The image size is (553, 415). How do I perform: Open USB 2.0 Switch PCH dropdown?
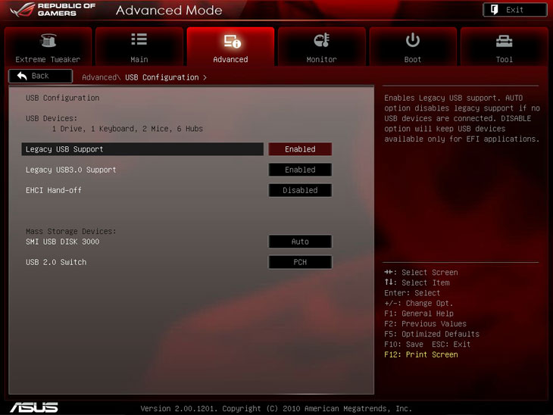pos(300,262)
